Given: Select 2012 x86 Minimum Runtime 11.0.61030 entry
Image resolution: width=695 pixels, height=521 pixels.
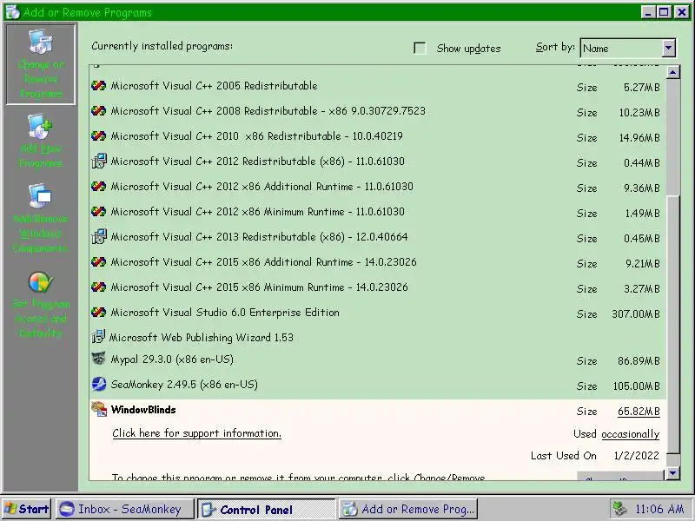Looking at the screenshot, I should point(377,212).
